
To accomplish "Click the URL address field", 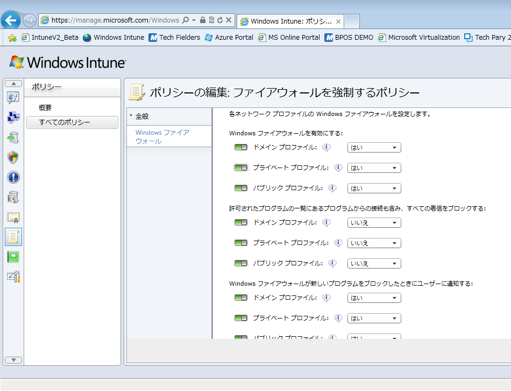I will tap(115, 20).
